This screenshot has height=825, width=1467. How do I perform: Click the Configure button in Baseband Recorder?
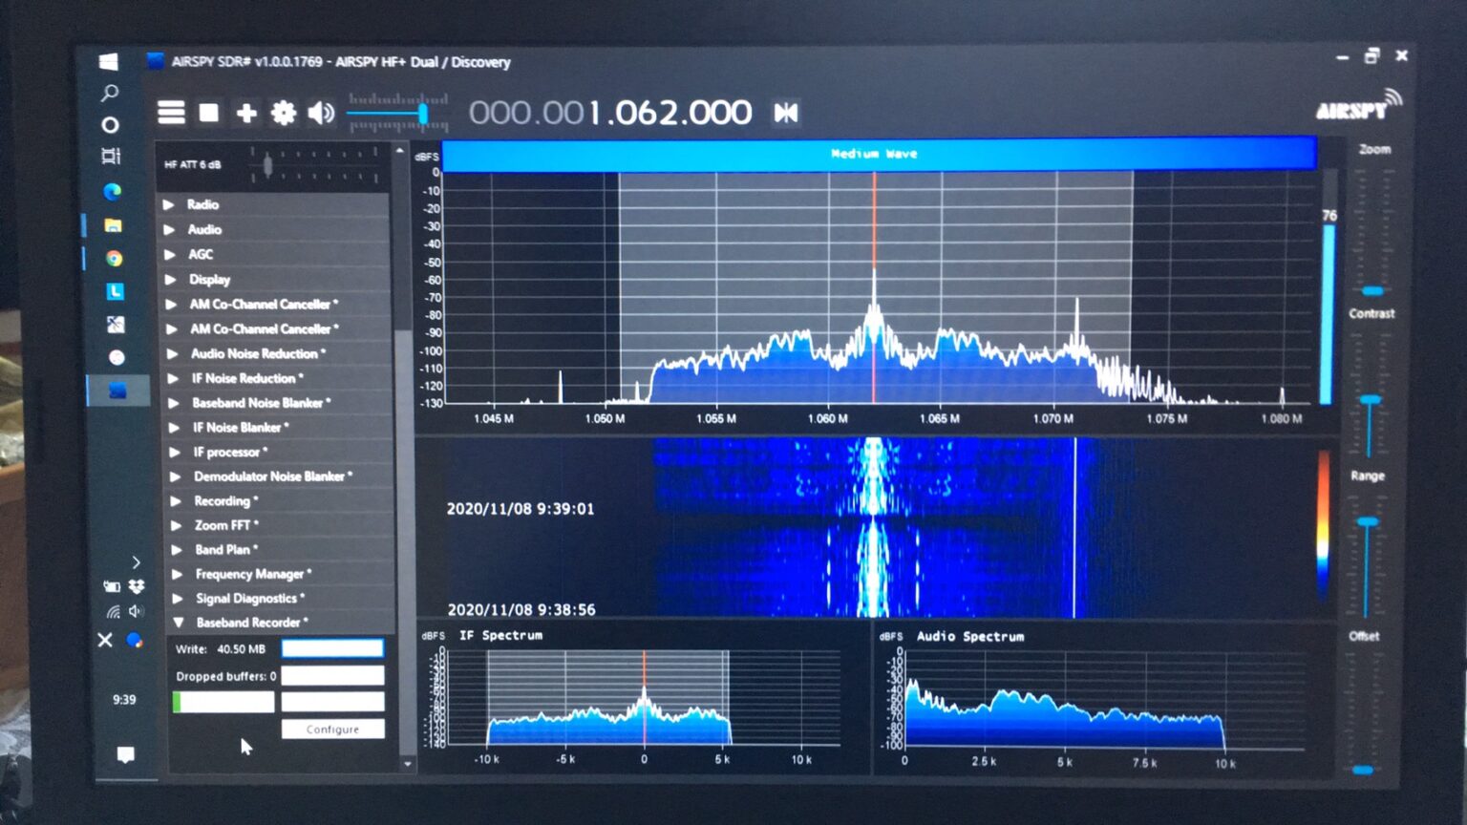pos(332,730)
